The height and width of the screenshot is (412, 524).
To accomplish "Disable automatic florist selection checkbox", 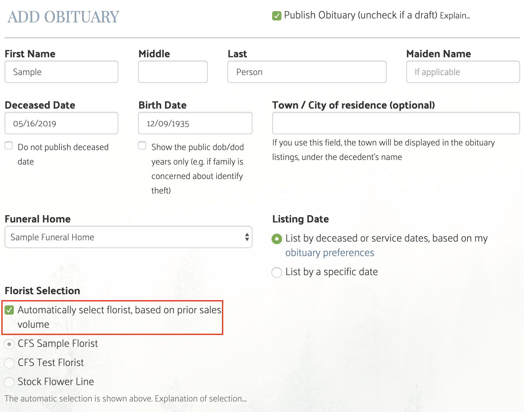I will (x=10, y=310).
